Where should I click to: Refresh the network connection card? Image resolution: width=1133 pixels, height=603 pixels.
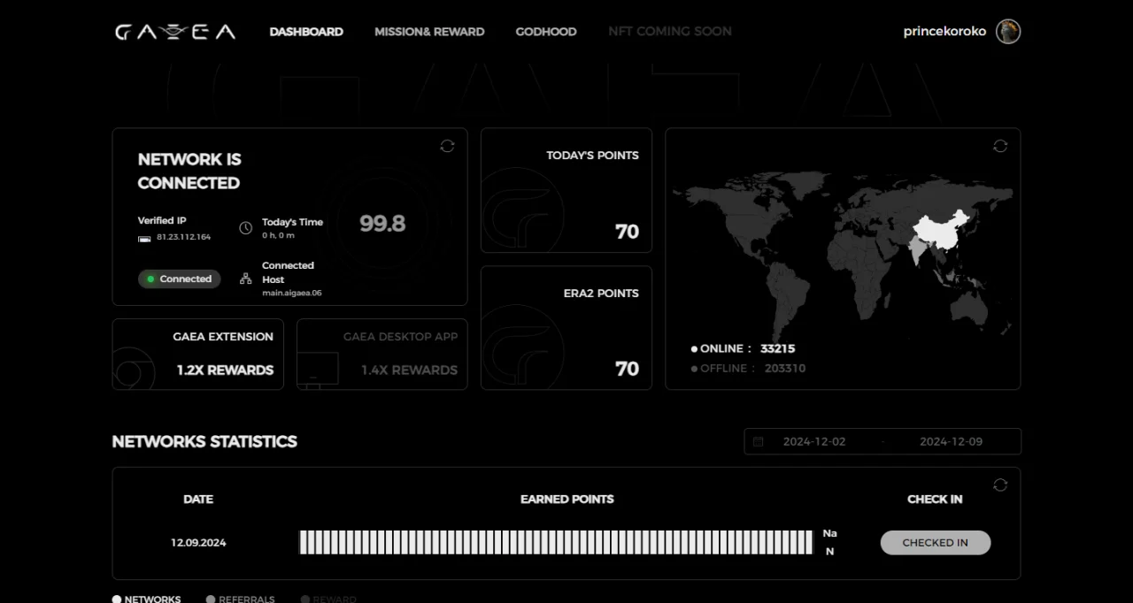[447, 146]
